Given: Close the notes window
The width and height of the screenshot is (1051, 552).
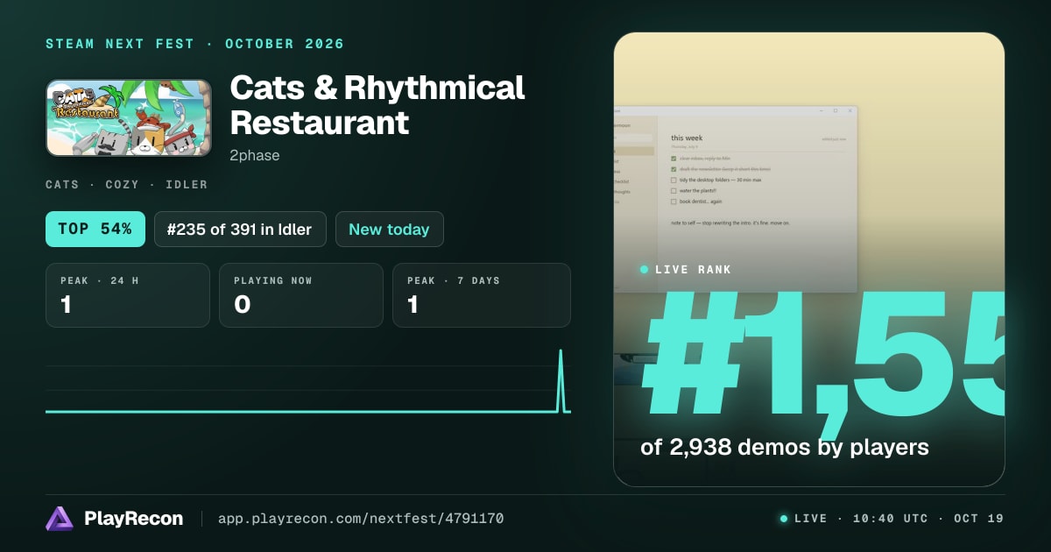Looking at the screenshot, I should [x=850, y=110].
